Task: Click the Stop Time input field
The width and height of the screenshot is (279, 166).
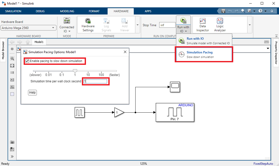Action: coord(167,25)
